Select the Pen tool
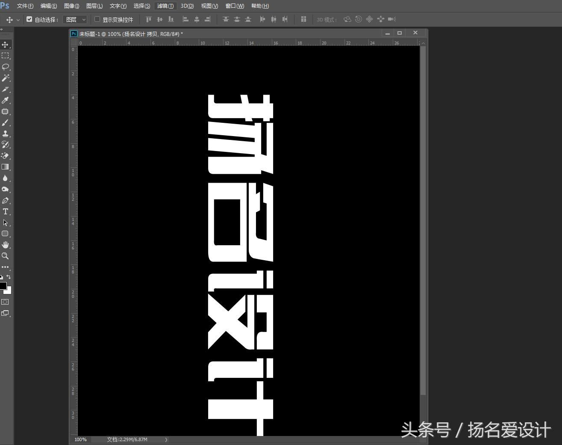 click(6, 200)
